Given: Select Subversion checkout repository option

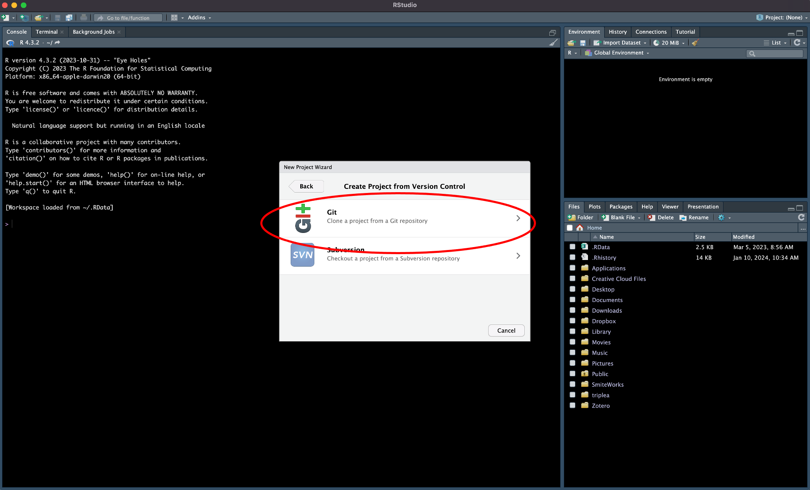Looking at the screenshot, I should coord(405,256).
